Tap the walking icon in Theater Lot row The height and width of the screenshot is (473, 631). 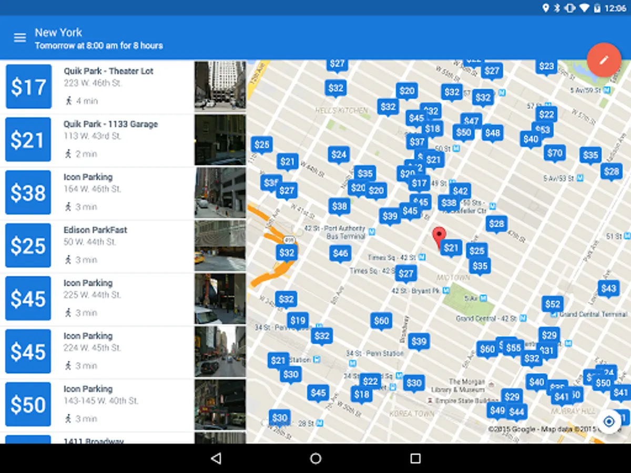(68, 100)
